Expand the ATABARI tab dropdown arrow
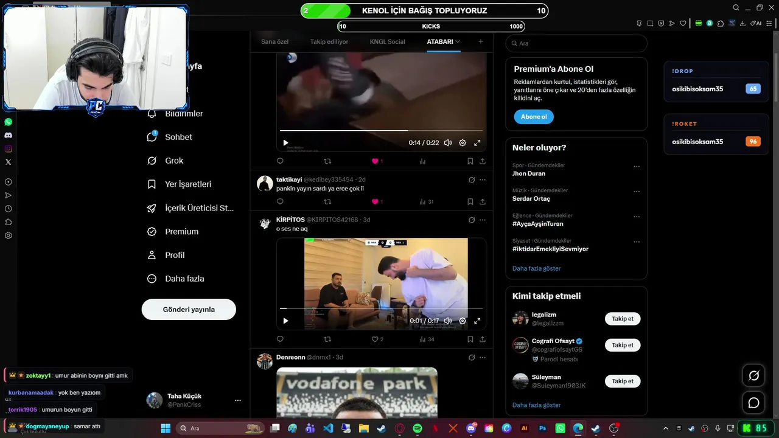 [458, 41]
